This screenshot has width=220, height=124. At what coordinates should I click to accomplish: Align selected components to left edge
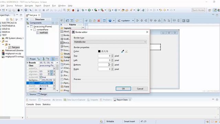(137, 21)
